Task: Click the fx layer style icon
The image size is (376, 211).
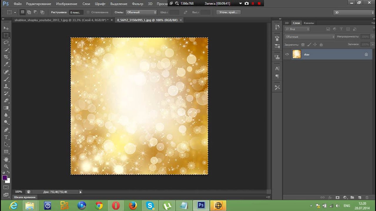Action: coord(330,198)
